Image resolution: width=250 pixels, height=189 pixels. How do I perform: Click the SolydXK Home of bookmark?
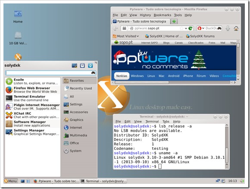pos(164,36)
